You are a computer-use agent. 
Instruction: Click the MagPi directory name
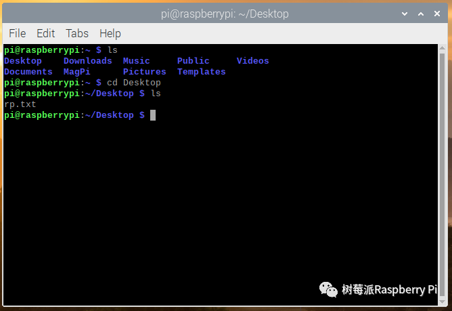[76, 72]
